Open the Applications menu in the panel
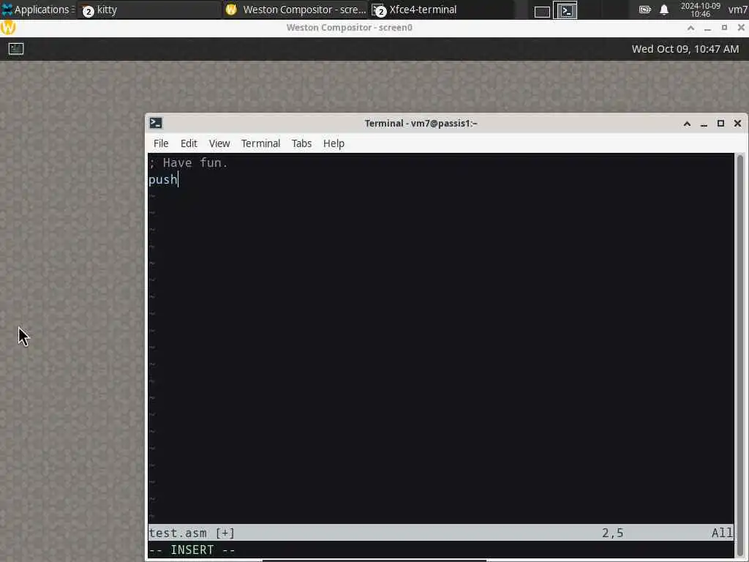The image size is (749, 562). 37,10
